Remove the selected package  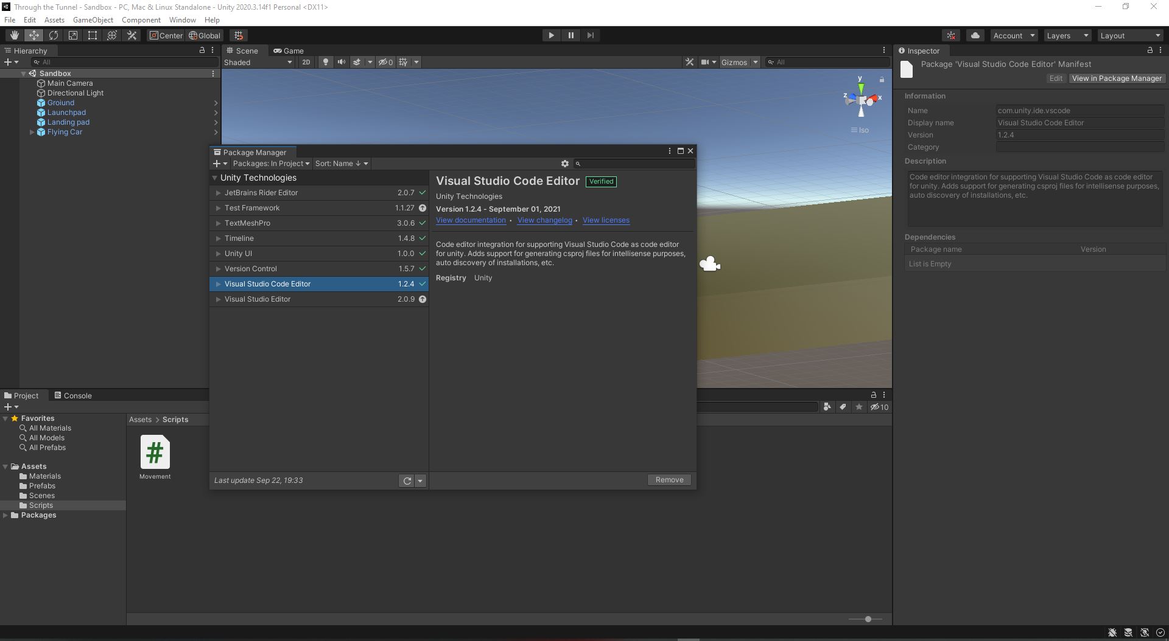tap(669, 480)
